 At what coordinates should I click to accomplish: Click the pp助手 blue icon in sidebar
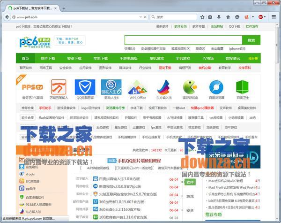pos(22,188)
